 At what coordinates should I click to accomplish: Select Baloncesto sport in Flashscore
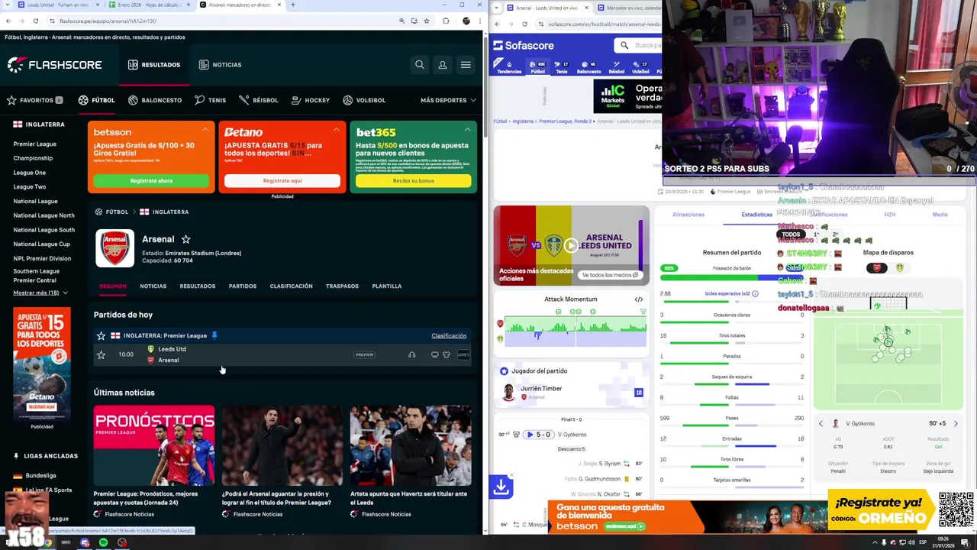point(155,100)
